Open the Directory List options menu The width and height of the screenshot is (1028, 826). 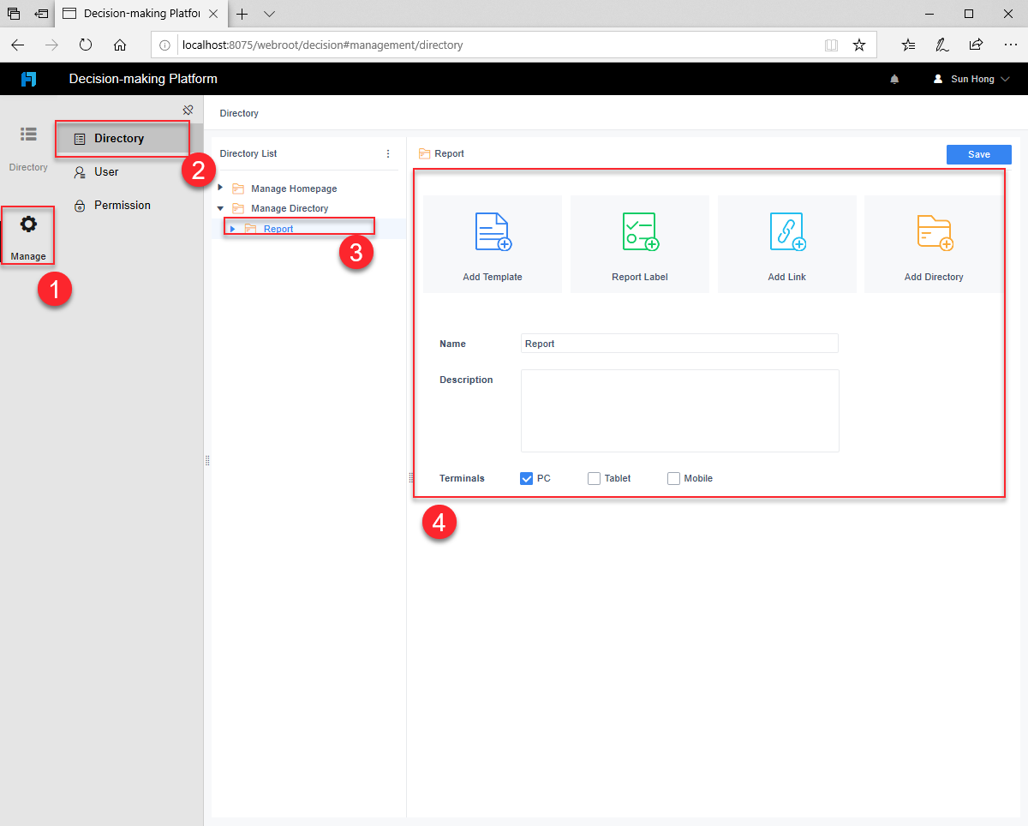coord(388,153)
